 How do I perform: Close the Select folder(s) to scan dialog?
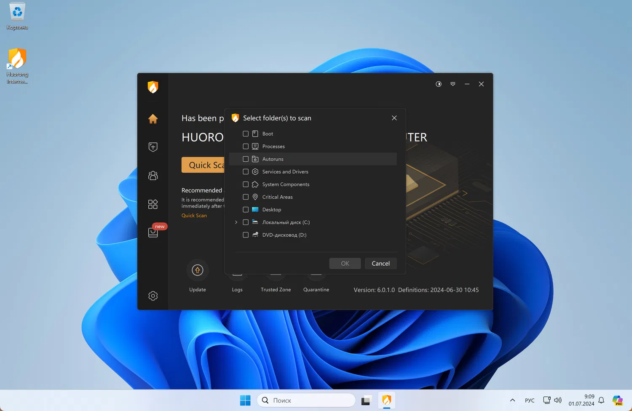pos(394,118)
